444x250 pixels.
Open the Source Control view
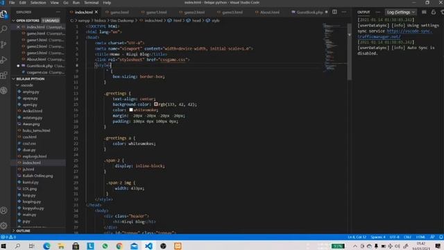click(x=4, y=44)
